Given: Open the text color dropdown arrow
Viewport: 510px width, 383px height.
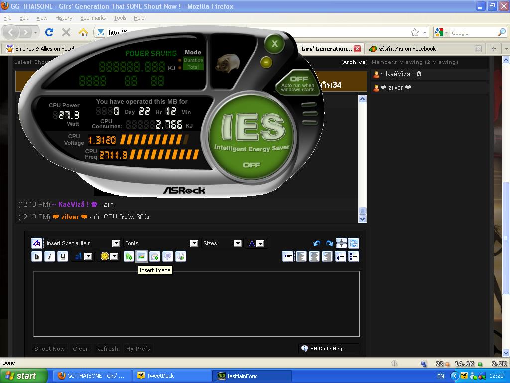Looking at the screenshot, I should click(260, 243).
